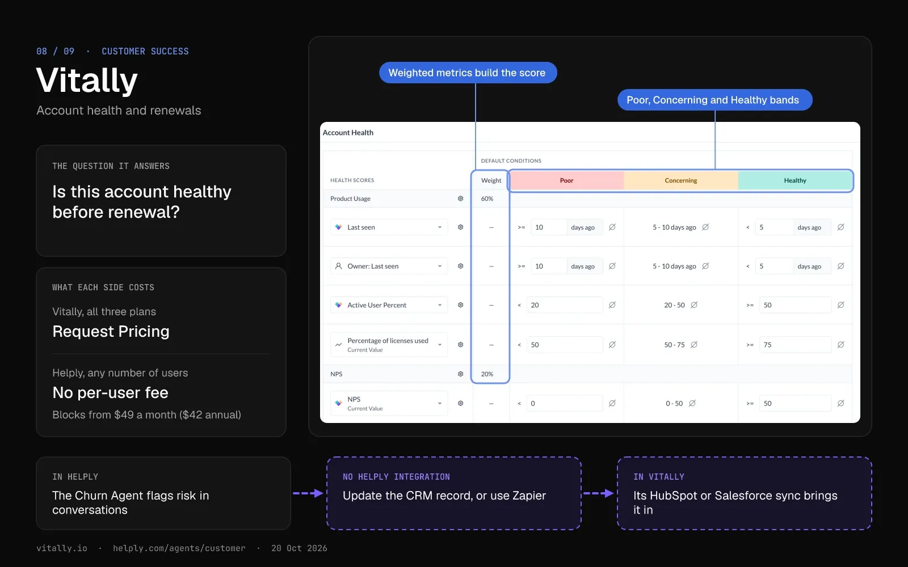Clear the Poor condition for Last seen
This screenshot has height=567, width=908.
tap(612, 227)
